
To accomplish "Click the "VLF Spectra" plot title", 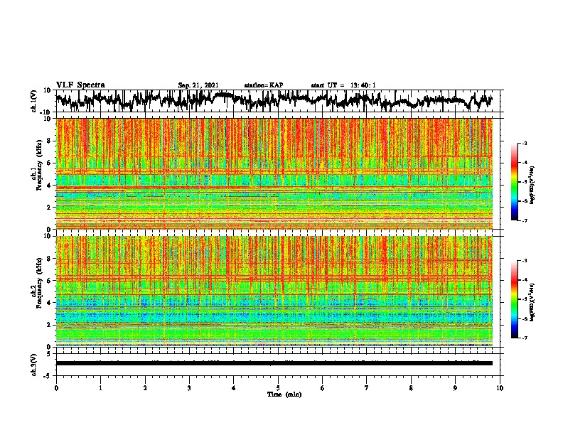I will click(80, 85).
